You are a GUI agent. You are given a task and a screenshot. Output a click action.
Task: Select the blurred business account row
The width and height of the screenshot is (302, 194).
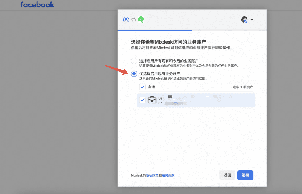tap(201, 100)
